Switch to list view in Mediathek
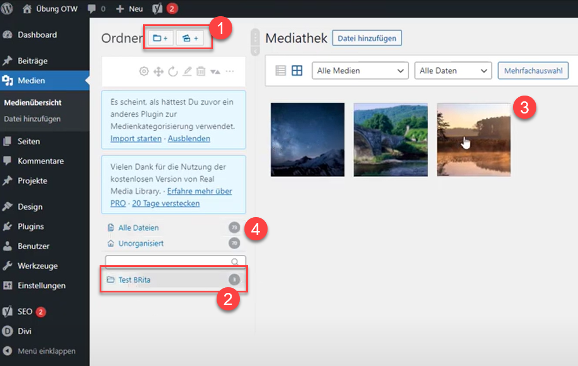Viewport: 578px width, 366px height. pos(281,71)
